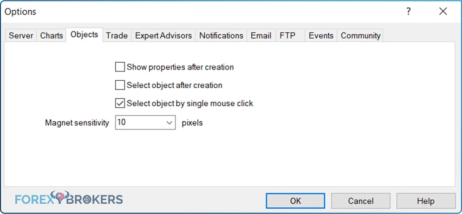Expand the Magnet sensitivity dropdown arrow

(x=169, y=123)
